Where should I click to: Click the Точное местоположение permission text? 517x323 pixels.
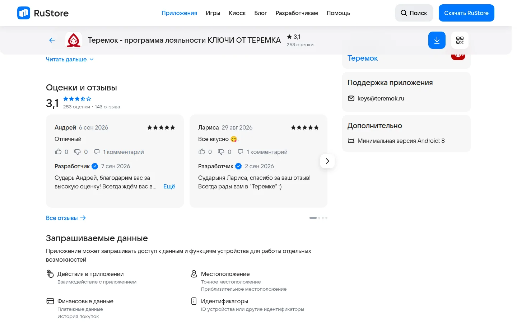[x=231, y=282]
